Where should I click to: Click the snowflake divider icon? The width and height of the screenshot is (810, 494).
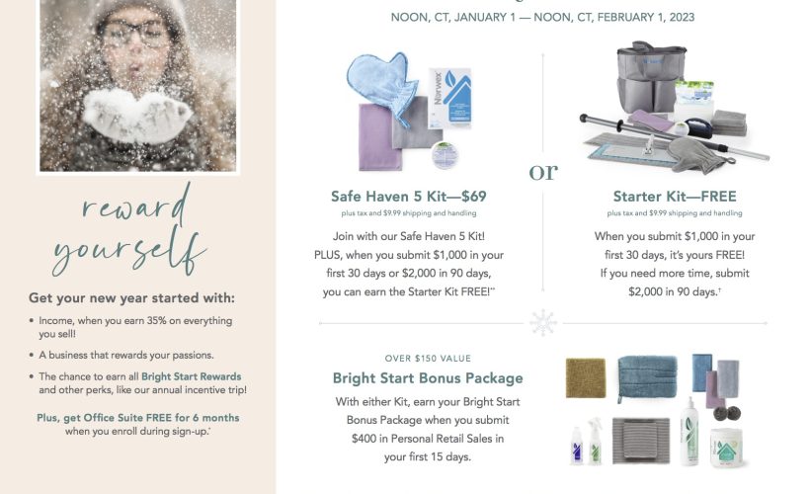pyautogui.click(x=543, y=322)
